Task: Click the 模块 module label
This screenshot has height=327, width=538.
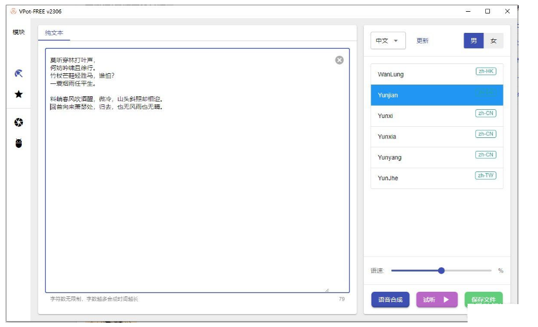Action: click(x=19, y=32)
